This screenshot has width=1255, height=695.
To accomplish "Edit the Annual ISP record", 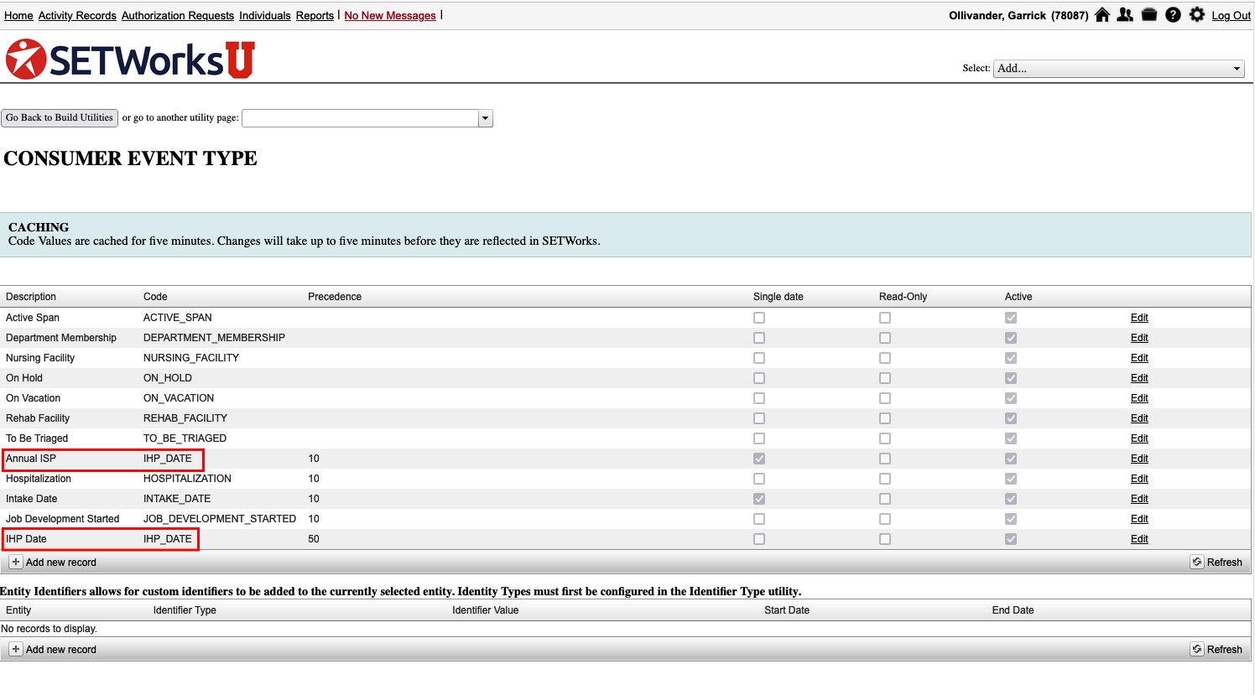I will (1139, 459).
